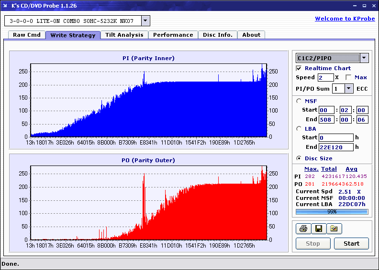Click the MSF End frames field 06
The image size is (379, 270).
[362, 119]
